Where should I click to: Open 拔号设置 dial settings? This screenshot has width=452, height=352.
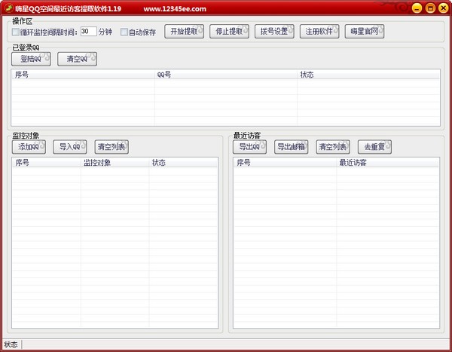point(274,32)
